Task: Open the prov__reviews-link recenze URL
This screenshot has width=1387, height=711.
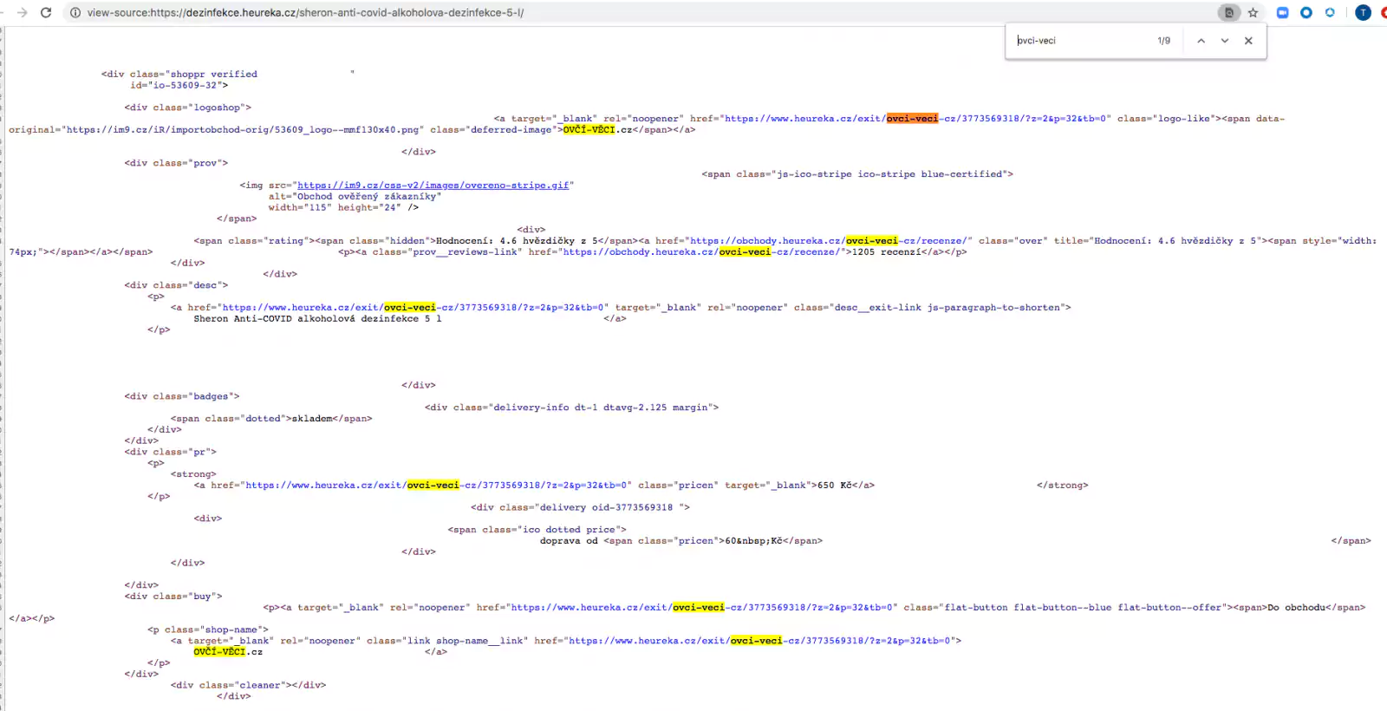Action: pyautogui.click(x=701, y=252)
